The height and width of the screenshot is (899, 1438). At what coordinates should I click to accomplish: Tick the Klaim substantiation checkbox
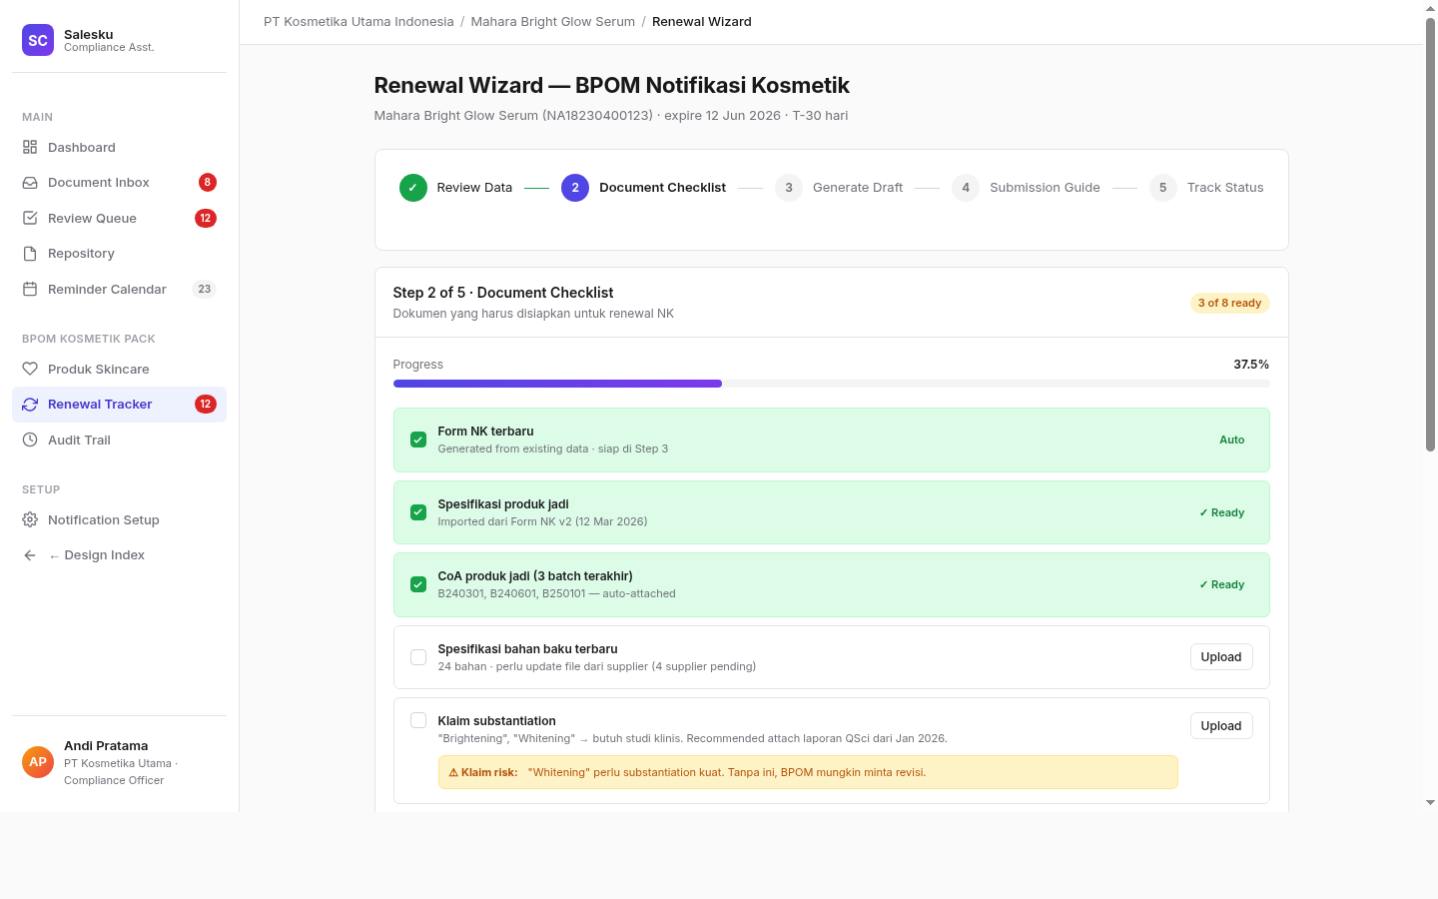tap(418, 720)
